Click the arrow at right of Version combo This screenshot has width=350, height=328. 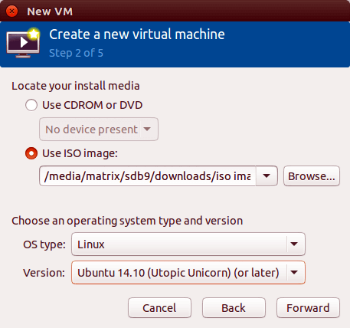click(294, 273)
